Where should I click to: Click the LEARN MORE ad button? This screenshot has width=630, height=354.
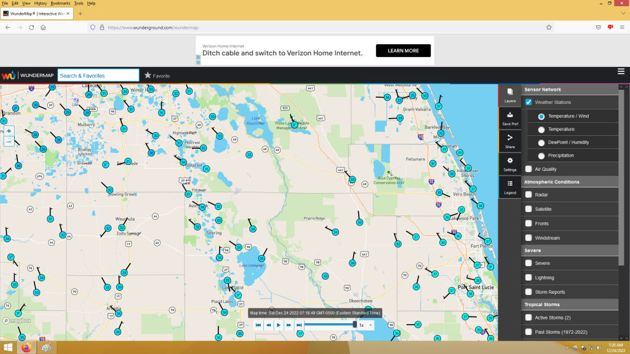point(403,50)
